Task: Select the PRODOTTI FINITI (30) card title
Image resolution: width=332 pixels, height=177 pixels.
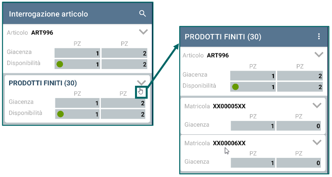Action: [43, 83]
